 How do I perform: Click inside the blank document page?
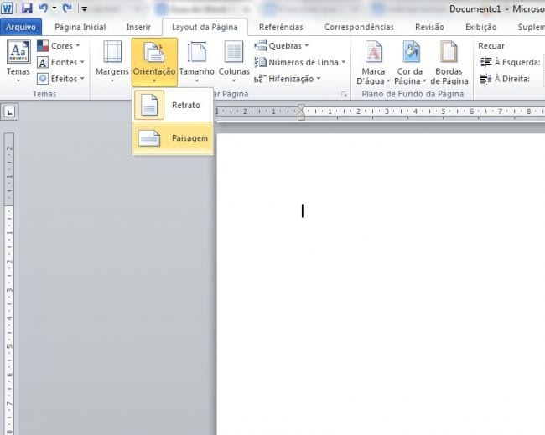pos(381,284)
